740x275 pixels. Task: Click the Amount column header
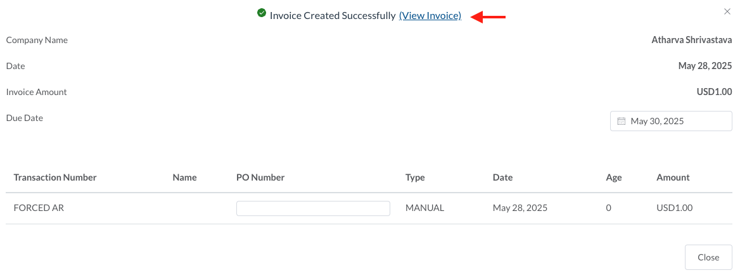point(673,177)
